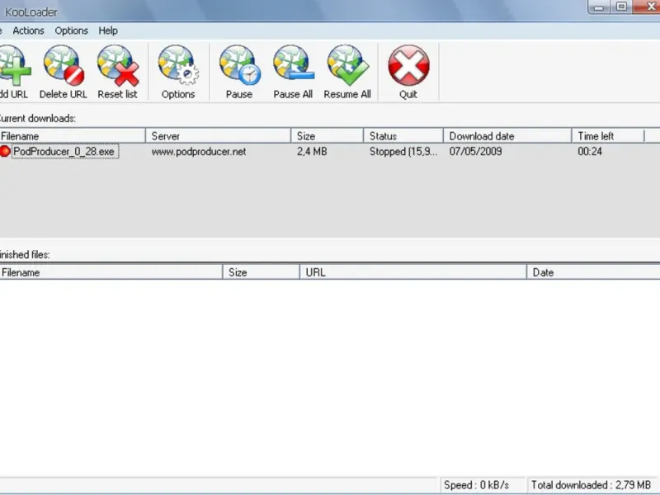Click the 2,4 MB size cell

[312, 152]
